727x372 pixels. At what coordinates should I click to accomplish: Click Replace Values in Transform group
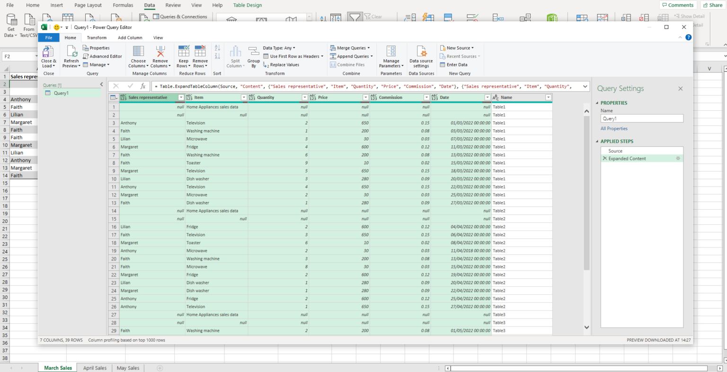coord(281,65)
